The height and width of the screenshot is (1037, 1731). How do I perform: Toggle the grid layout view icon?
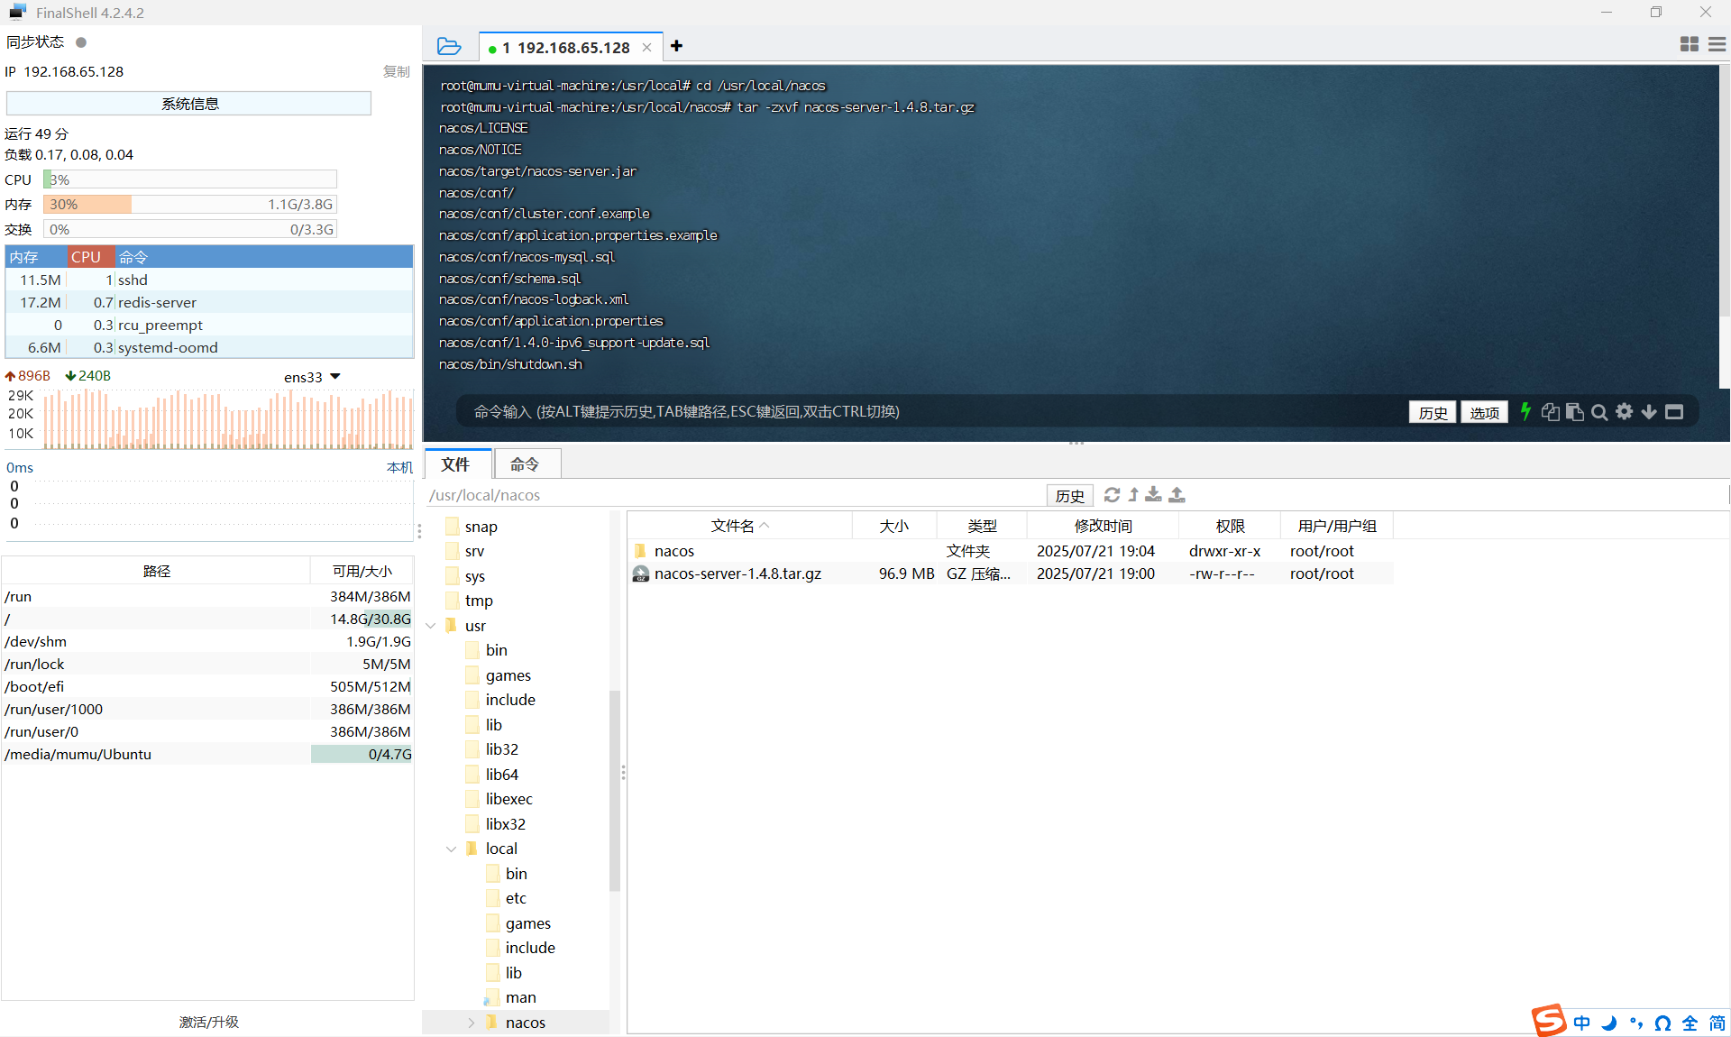[x=1689, y=44]
